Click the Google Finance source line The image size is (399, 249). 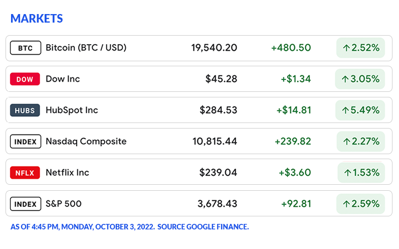pos(129,227)
